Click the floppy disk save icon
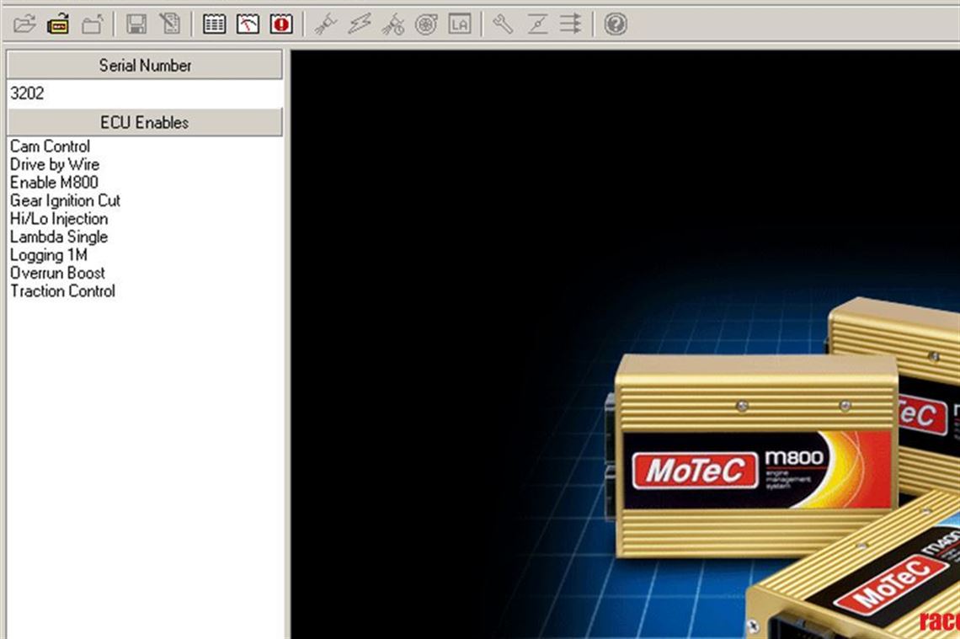Viewport: 960px width, 639px height. click(x=136, y=24)
